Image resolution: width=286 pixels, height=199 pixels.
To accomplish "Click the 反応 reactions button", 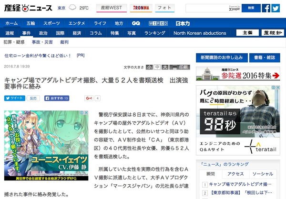I will 33,98.
